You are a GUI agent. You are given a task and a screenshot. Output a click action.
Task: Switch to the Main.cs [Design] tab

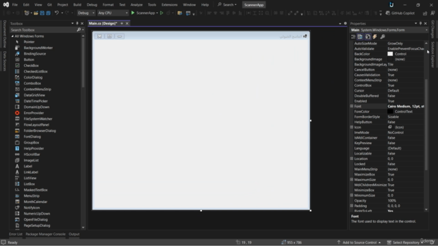(x=103, y=23)
